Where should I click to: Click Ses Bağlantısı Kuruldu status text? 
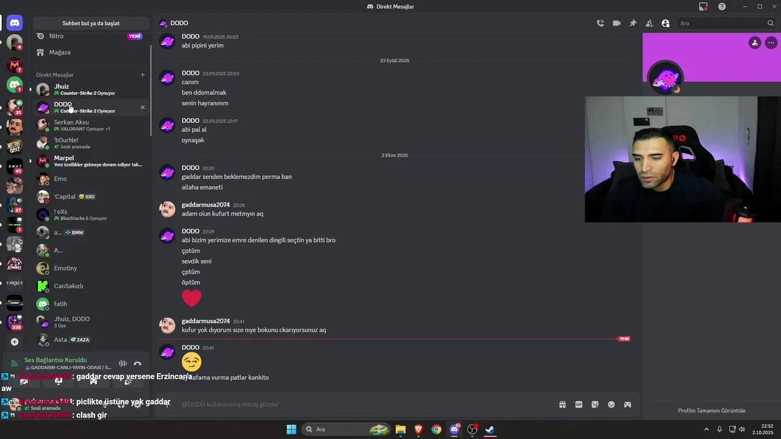tap(56, 360)
